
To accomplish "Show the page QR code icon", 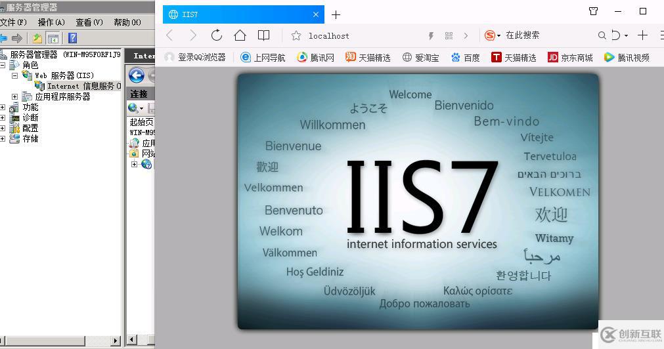I will tap(449, 36).
